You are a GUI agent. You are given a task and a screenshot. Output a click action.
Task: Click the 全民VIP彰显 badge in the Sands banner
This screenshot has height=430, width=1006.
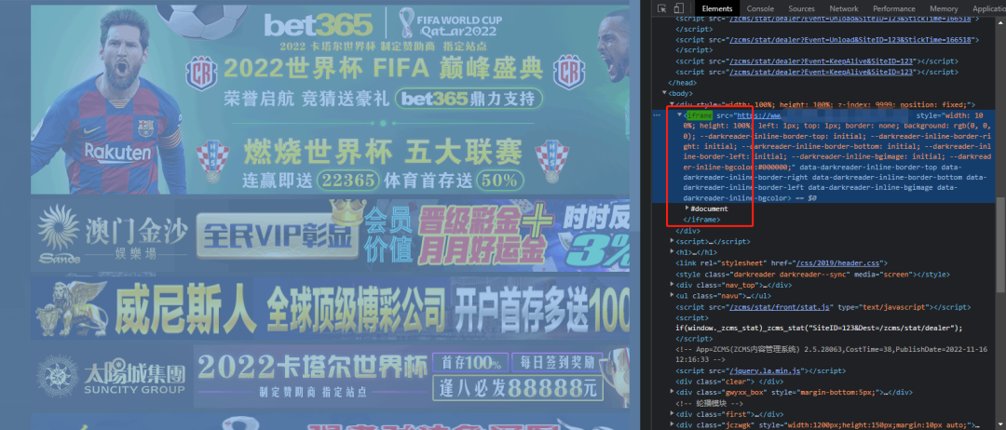pos(278,236)
